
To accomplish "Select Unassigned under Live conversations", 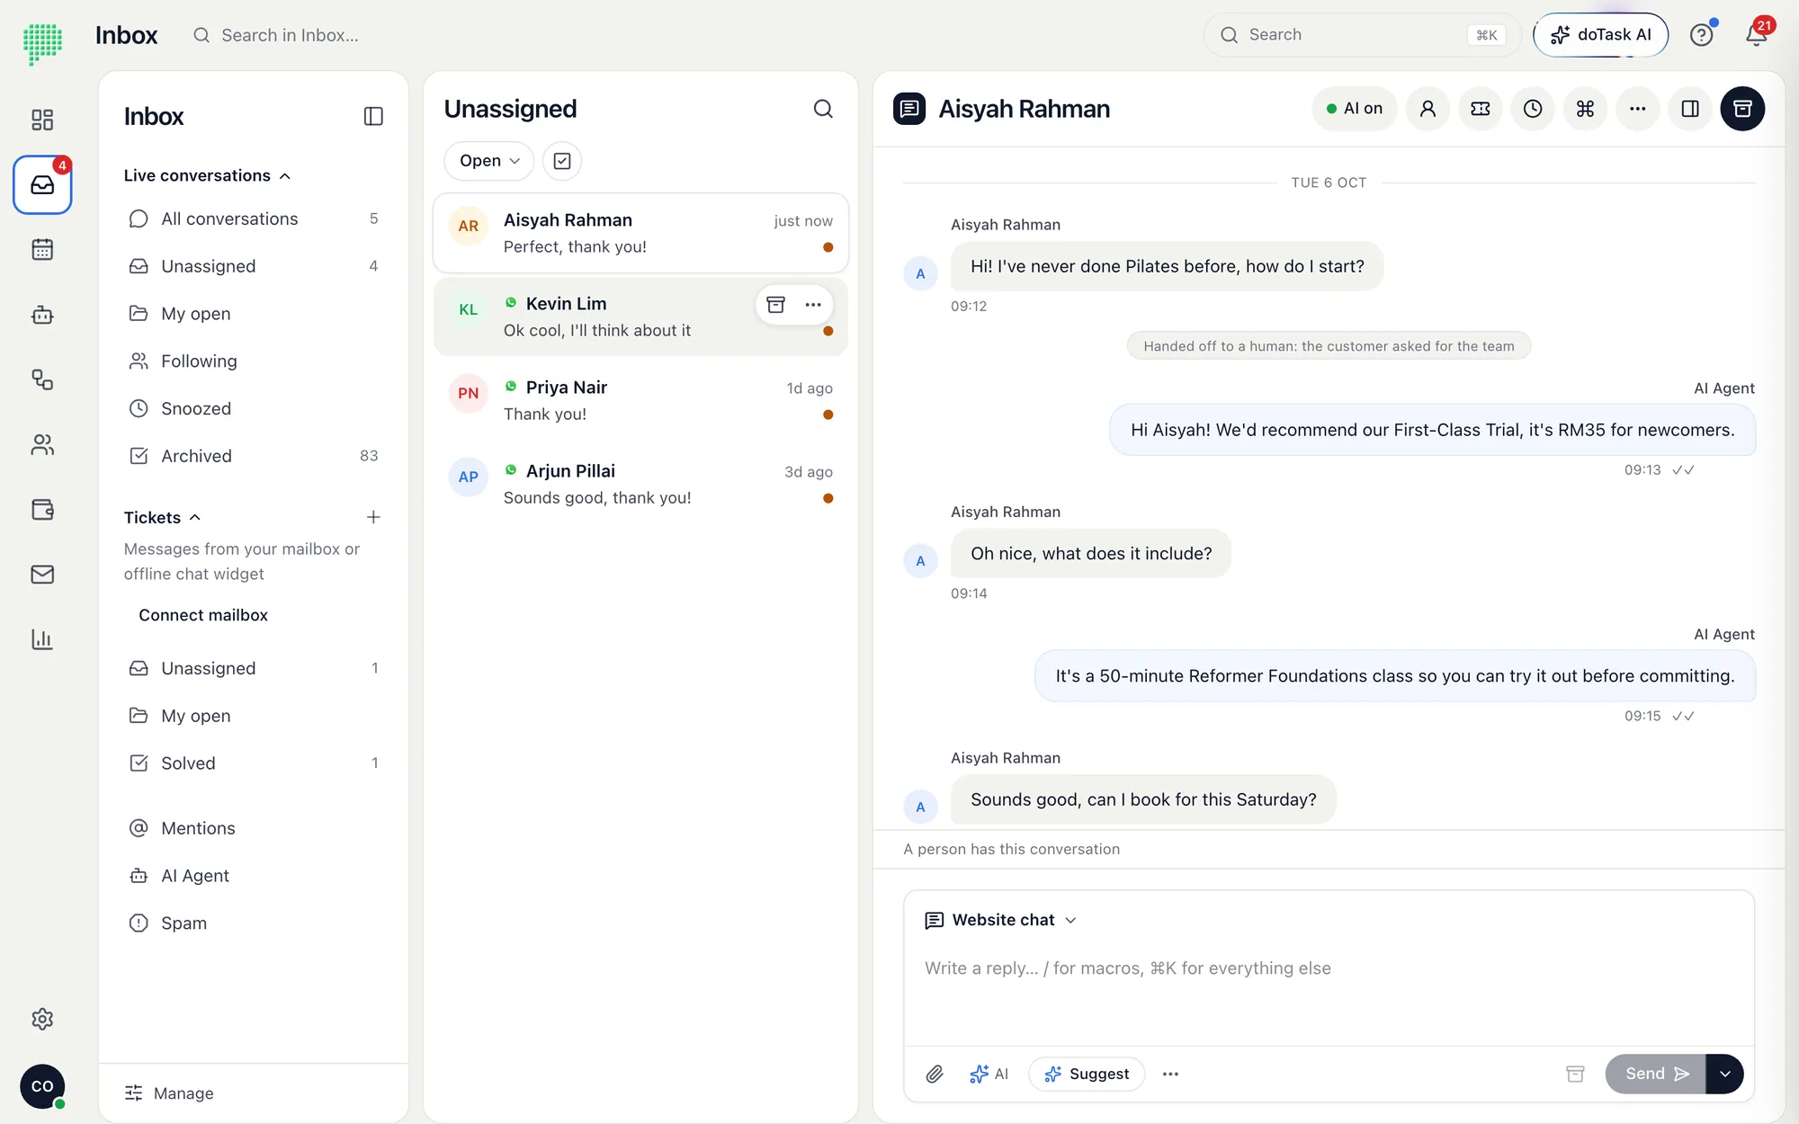I will coord(254,266).
